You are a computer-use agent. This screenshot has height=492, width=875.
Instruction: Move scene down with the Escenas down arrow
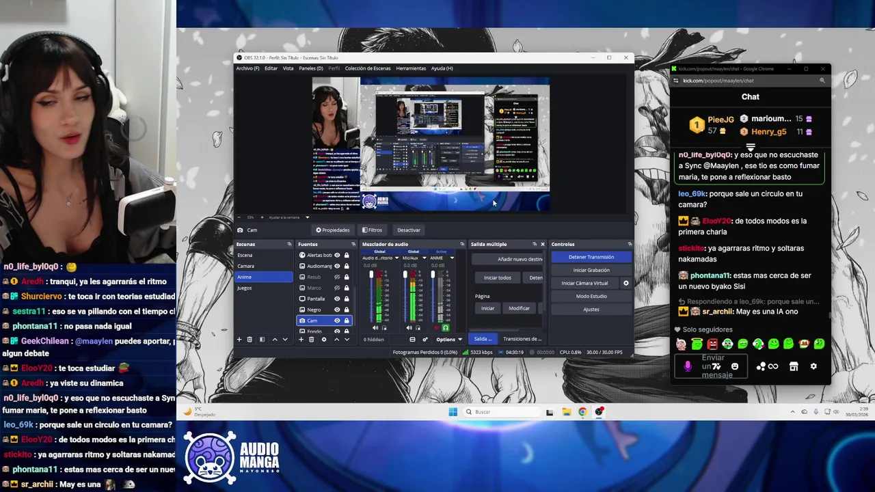coord(285,340)
